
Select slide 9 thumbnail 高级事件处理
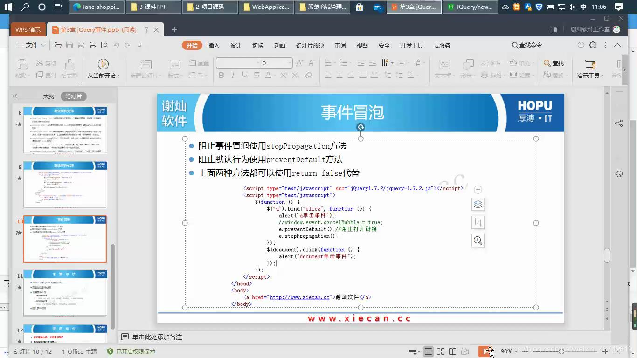[x=65, y=185]
